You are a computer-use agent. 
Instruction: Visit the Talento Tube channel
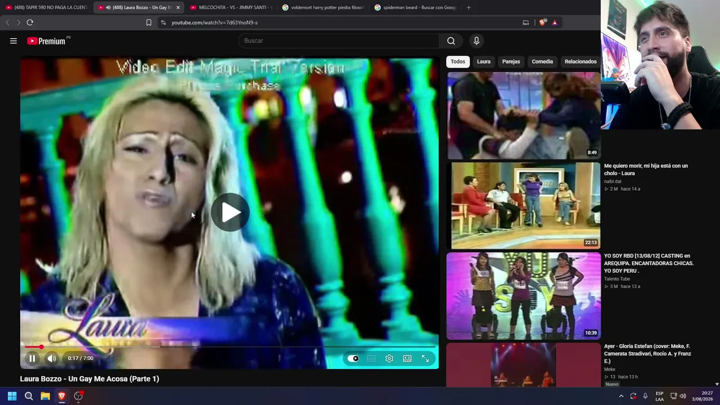tap(617, 279)
